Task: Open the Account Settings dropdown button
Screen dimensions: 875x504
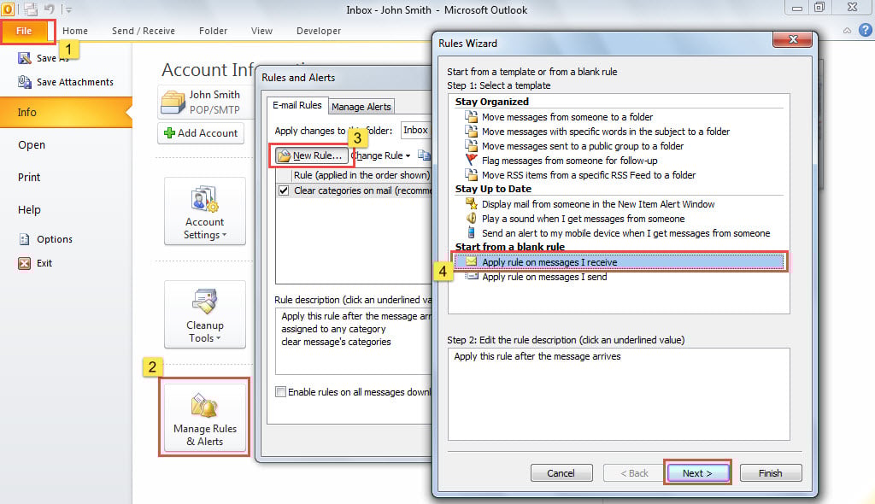Action: (205, 211)
